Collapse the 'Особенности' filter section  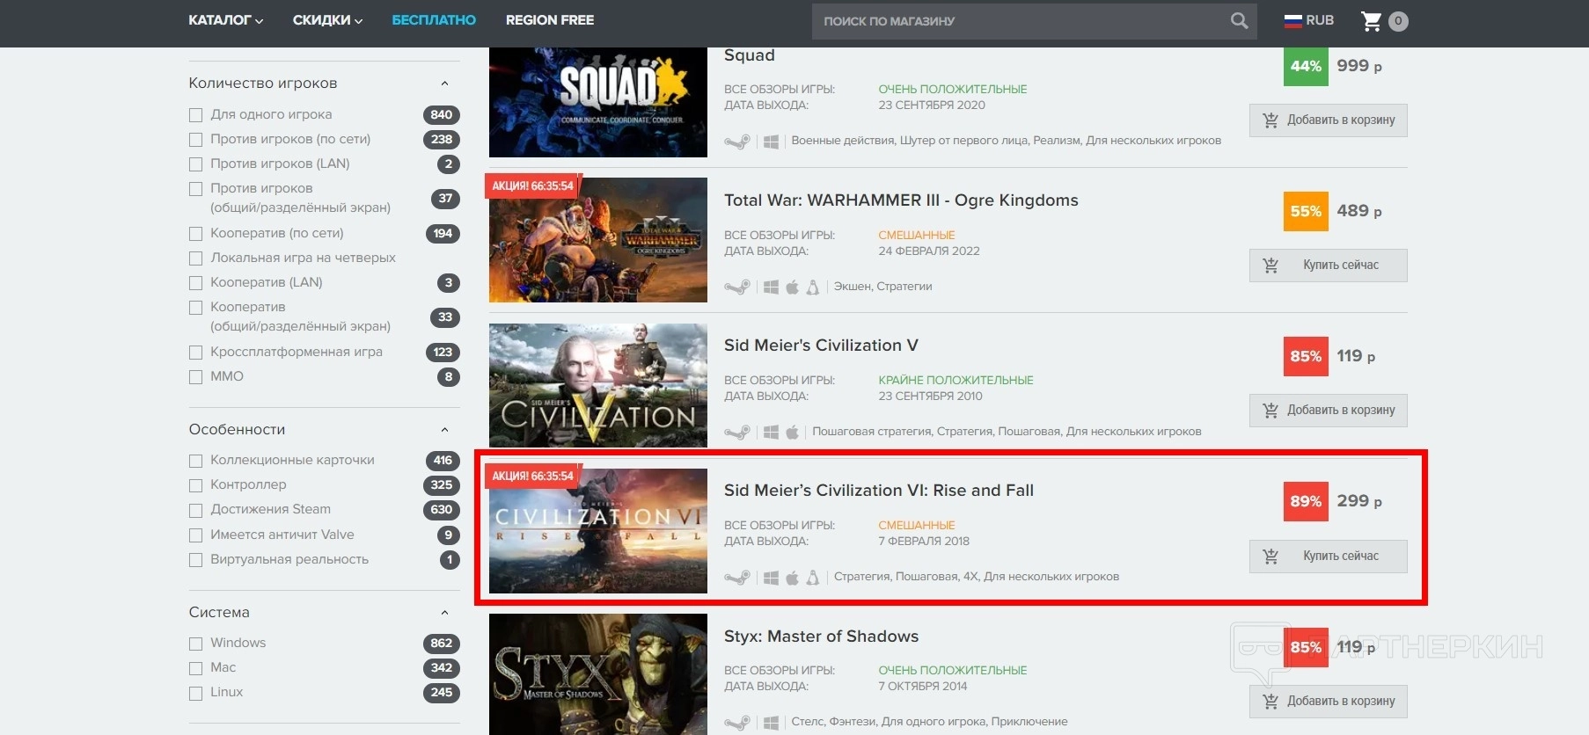[x=444, y=430]
